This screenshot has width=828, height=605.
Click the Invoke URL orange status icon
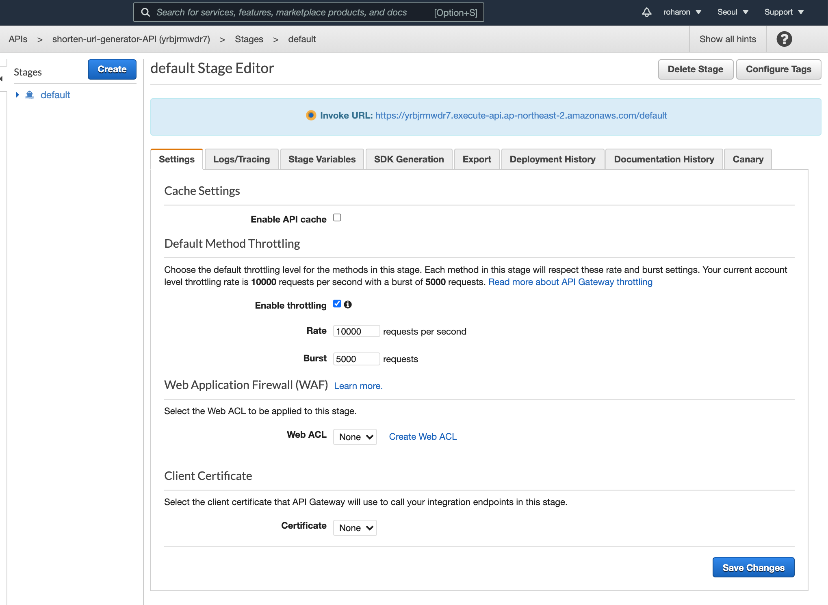pyautogui.click(x=311, y=115)
